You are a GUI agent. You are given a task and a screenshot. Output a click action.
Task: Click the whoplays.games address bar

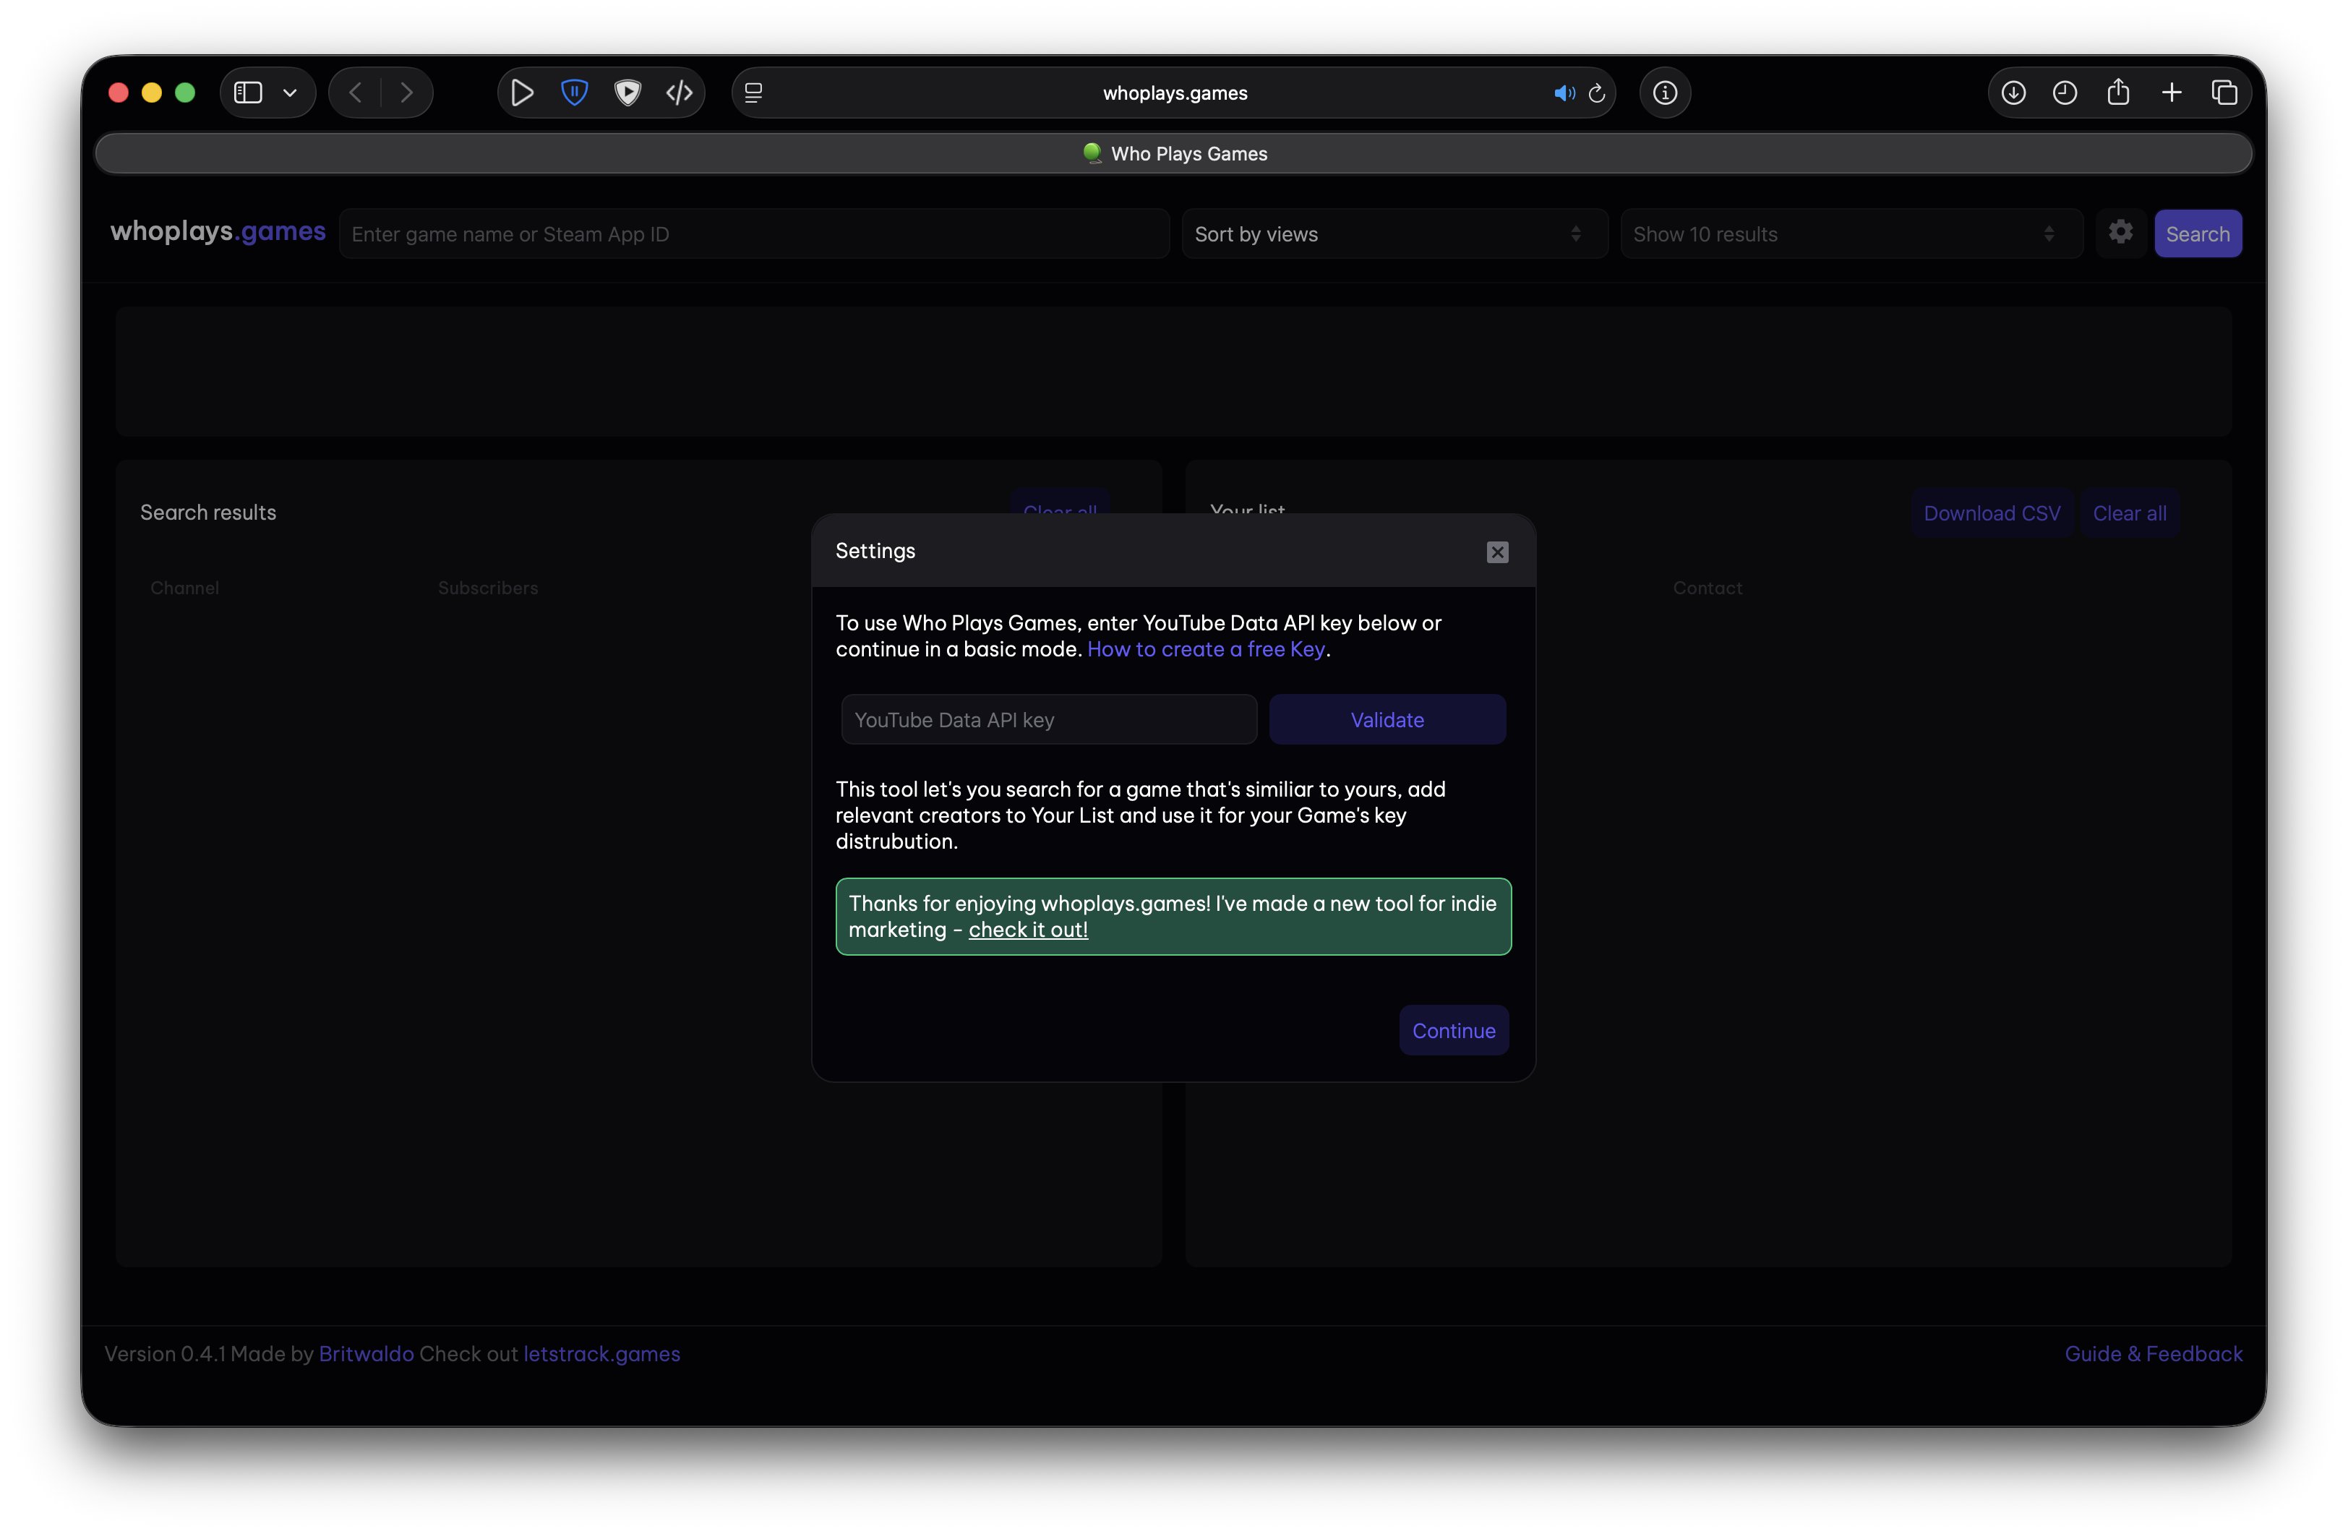pos(1174,93)
